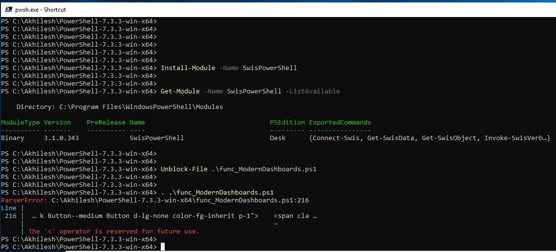This screenshot has width=556, height=252.
Task: Click the SwisPowerShell name in the table row
Action: 157,138
